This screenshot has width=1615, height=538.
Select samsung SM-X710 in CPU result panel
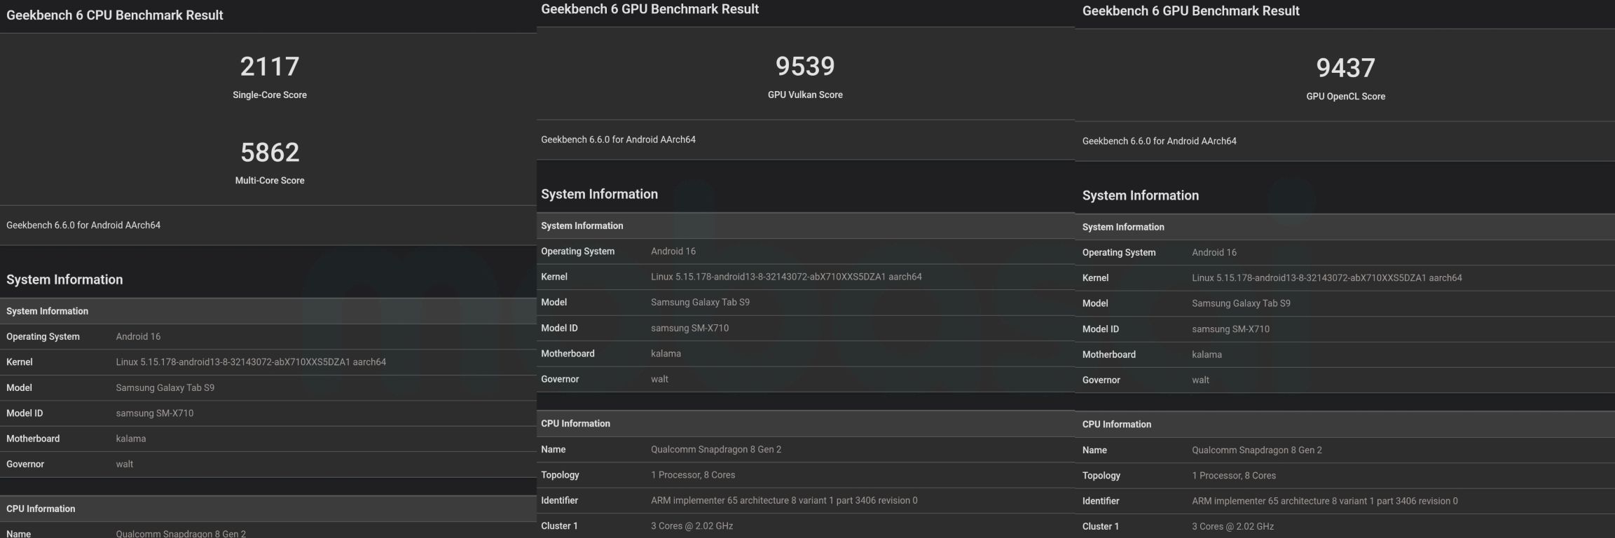pos(155,413)
